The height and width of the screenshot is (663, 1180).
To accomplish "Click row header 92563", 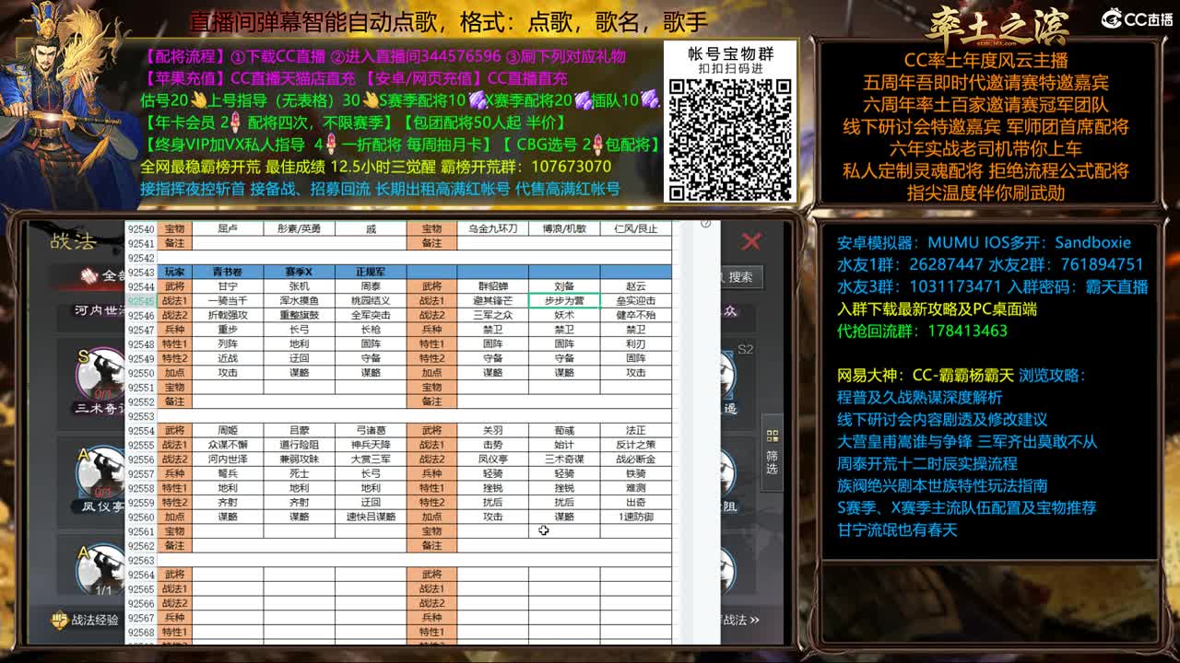I will 141,560.
